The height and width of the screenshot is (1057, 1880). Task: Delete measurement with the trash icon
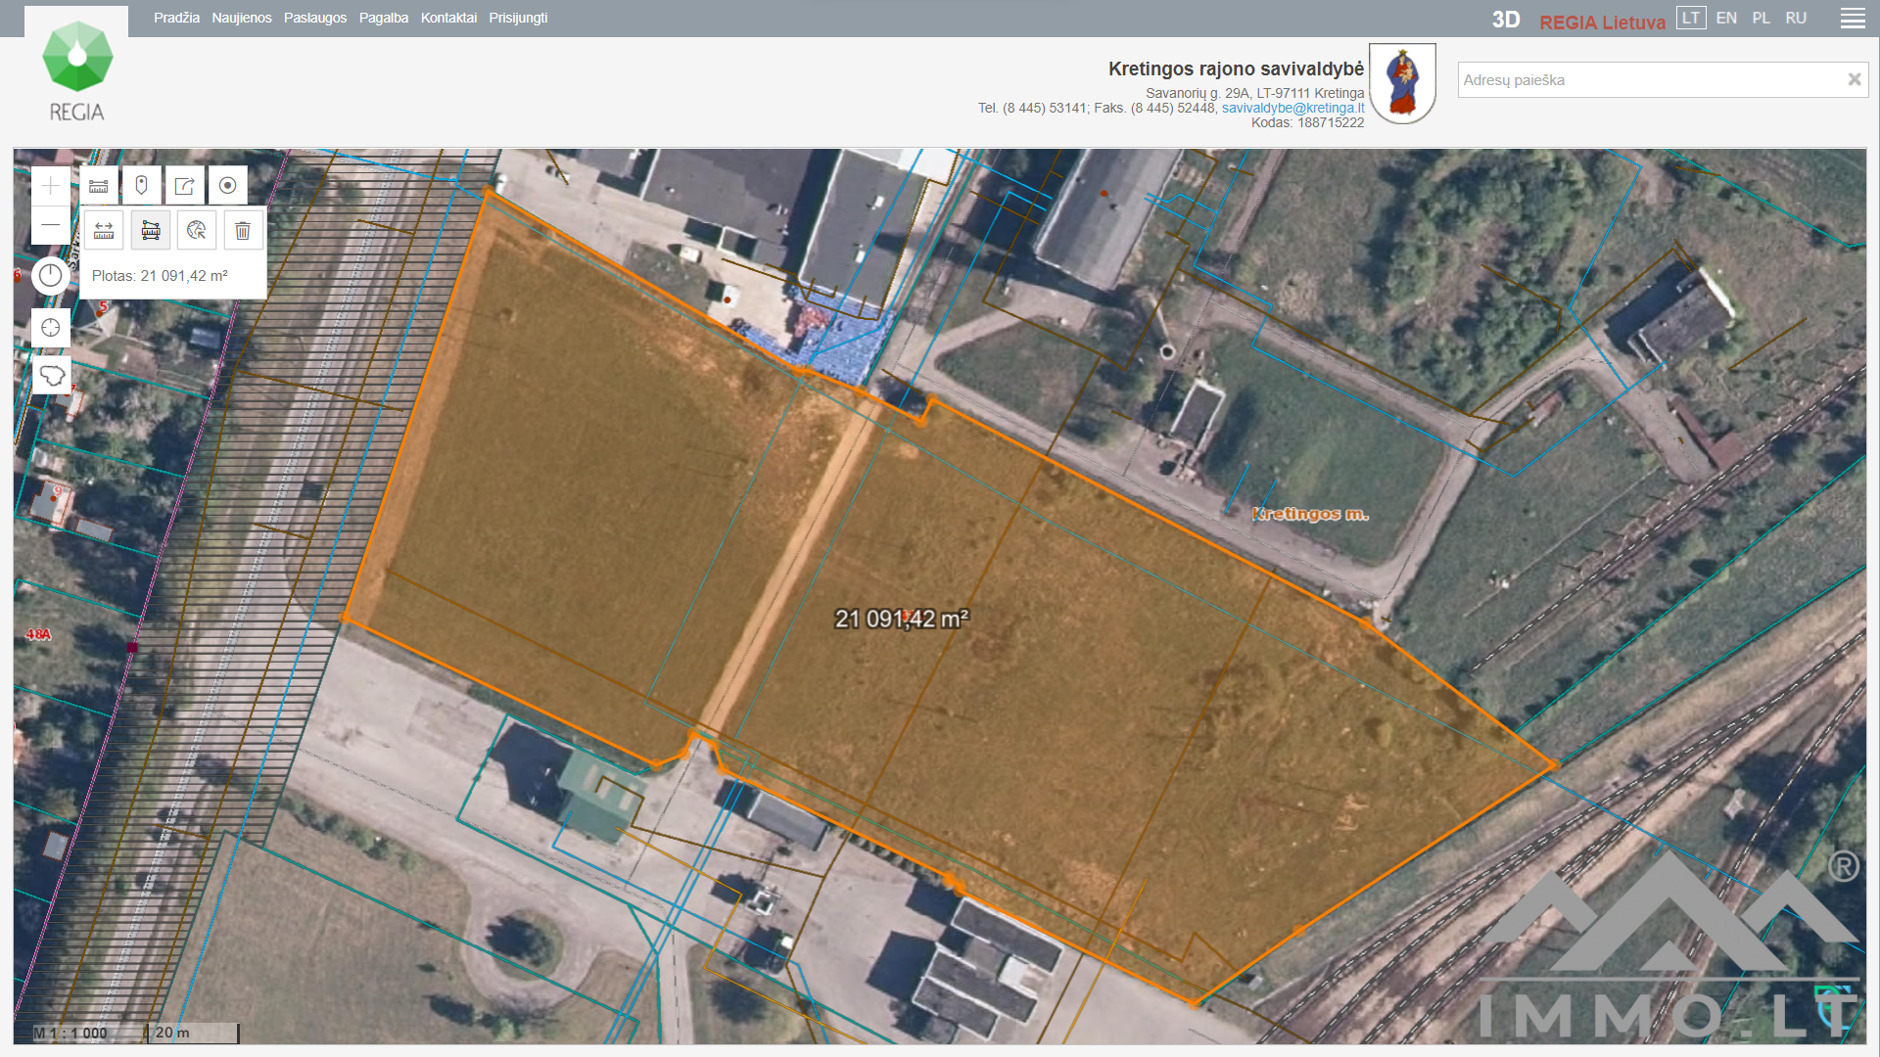tap(243, 231)
